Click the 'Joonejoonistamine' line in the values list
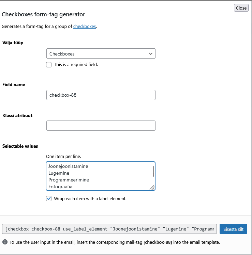252x255 pixels. [68, 166]
